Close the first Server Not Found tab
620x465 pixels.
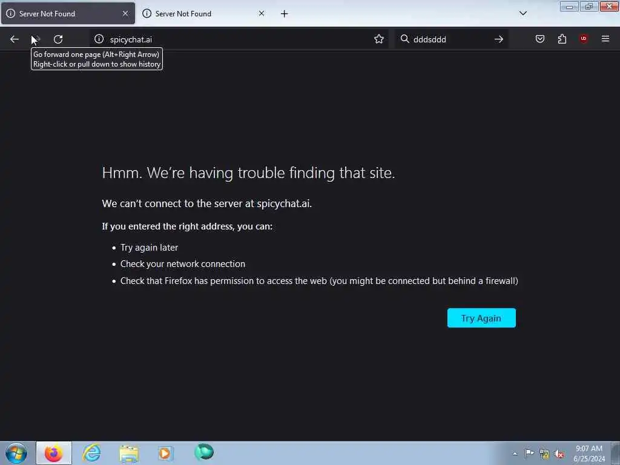125,13
